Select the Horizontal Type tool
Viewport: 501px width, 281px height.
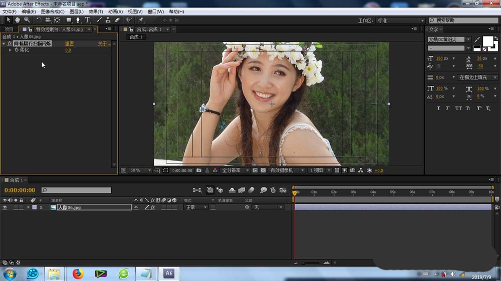click(x=87, y=20)
